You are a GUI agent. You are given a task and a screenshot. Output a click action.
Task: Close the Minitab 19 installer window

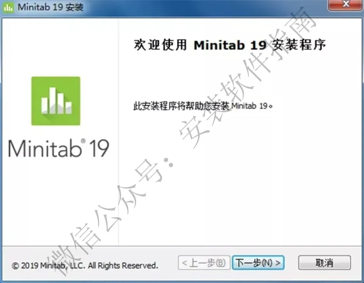[346, 5]
